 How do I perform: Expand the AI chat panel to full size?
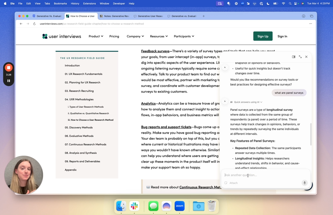click(300, 57)
